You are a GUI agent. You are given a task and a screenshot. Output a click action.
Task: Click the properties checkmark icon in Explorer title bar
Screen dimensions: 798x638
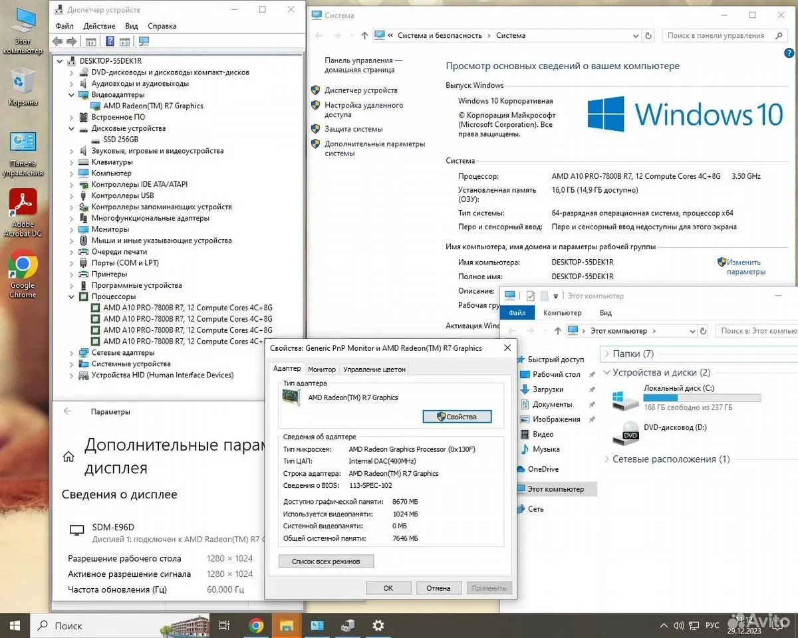(x=531, y=296)
